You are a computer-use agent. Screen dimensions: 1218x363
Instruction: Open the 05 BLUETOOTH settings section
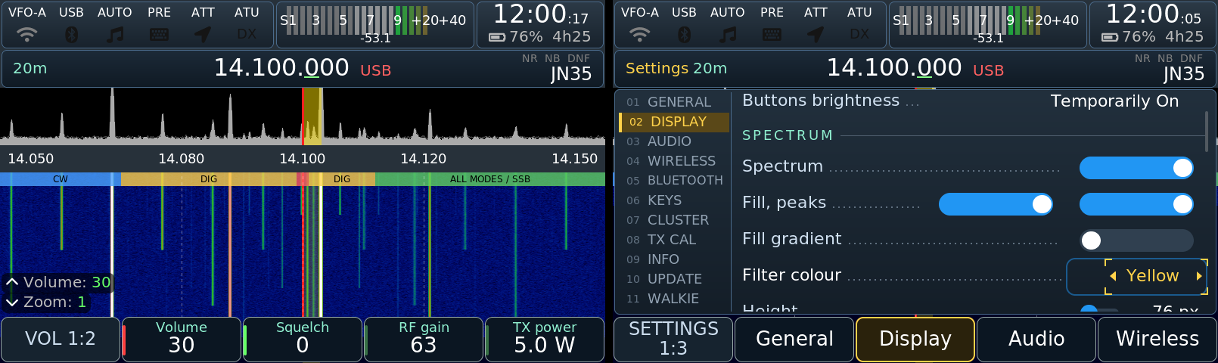point(673,181)
